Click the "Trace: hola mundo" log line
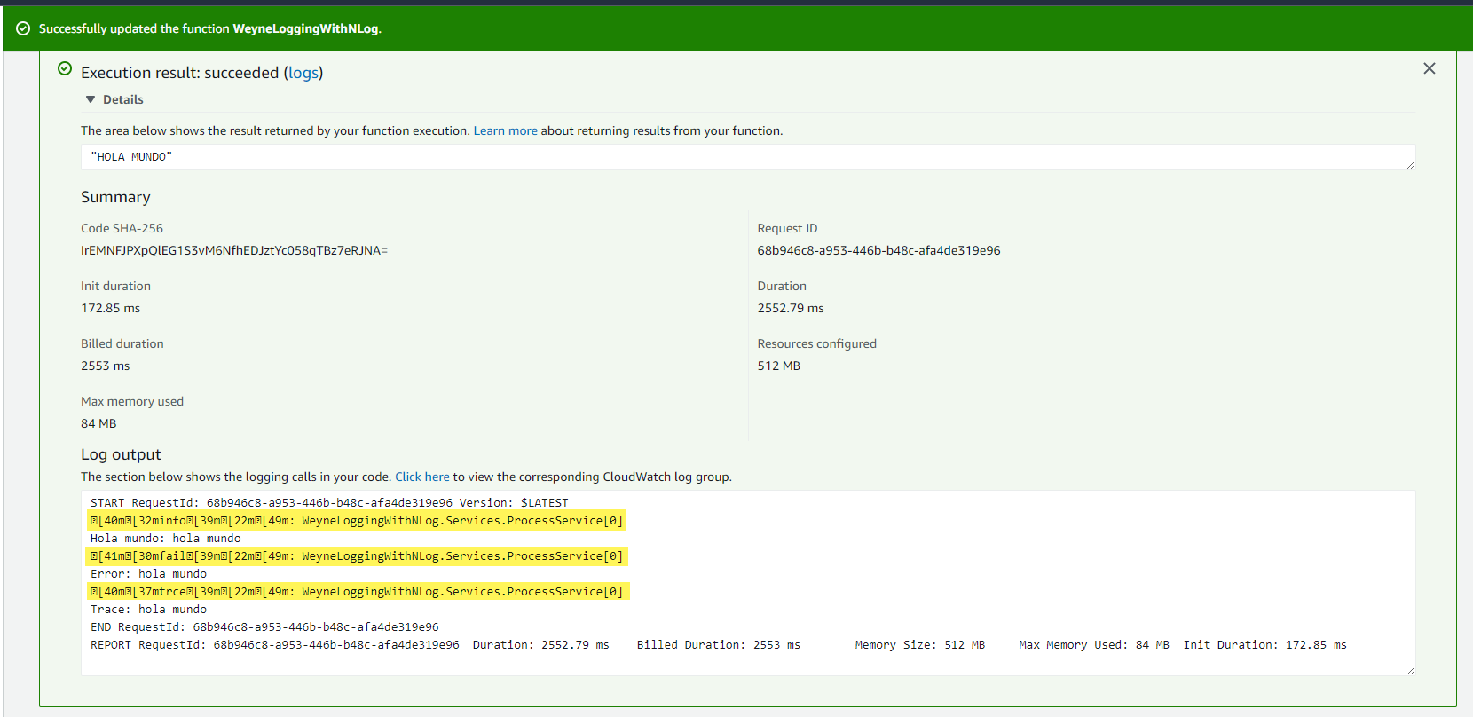 [148, 610]
